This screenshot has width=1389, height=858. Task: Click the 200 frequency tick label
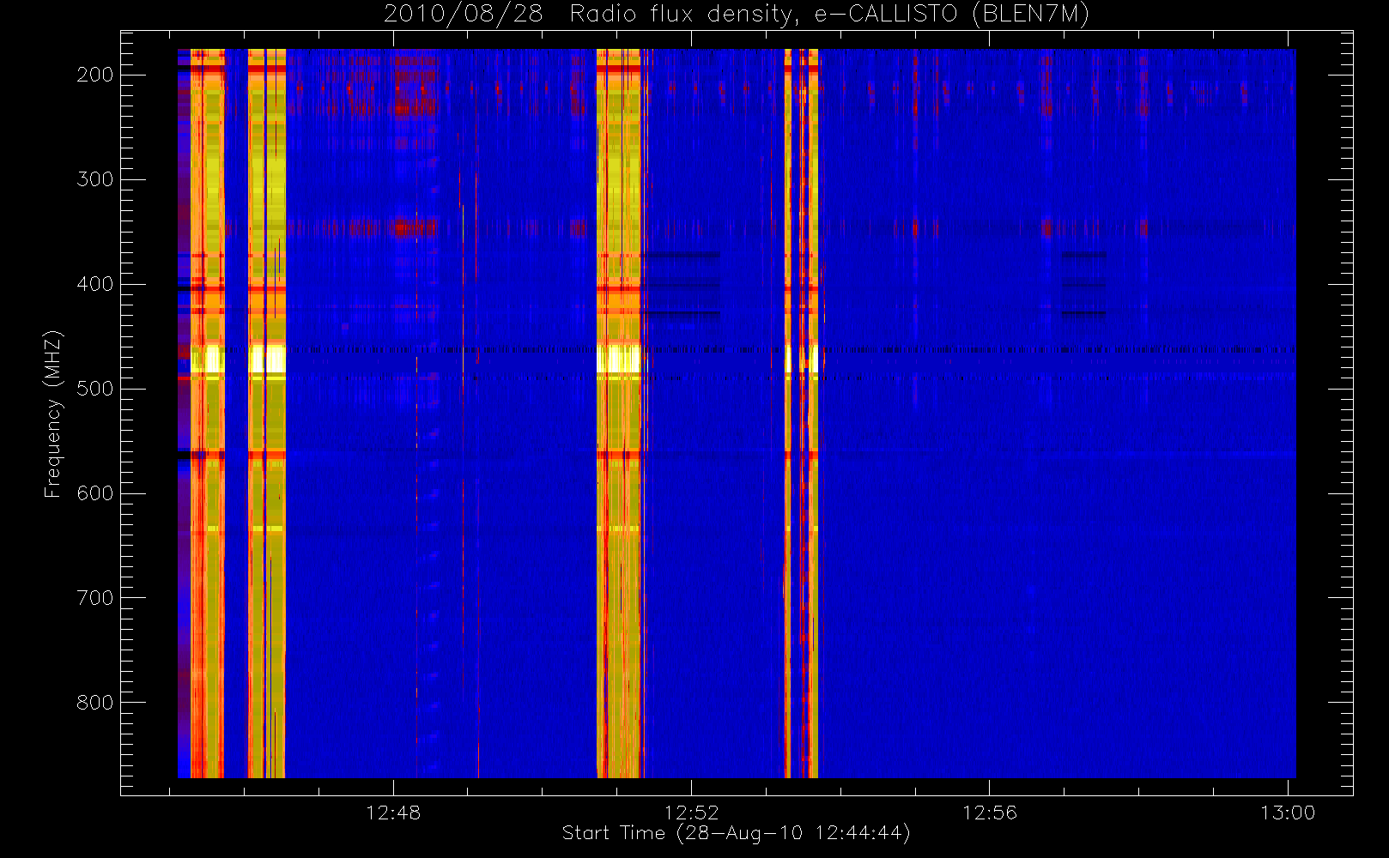click(x=95, y=75)
